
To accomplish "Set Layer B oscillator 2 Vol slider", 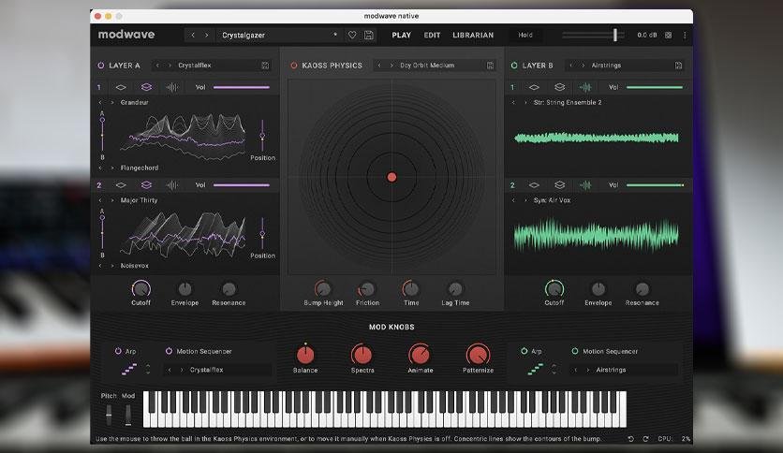I will click(655, 185).
